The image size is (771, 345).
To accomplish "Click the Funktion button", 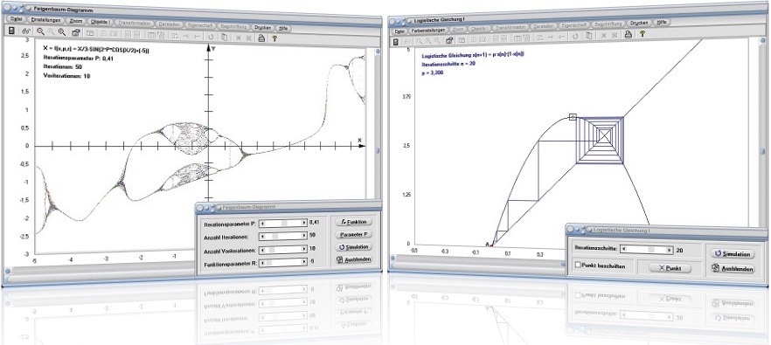I will pyautogui.click(x=353, y=222).
